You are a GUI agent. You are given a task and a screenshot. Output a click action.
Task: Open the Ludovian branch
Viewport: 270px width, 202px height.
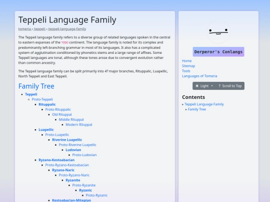73,150
